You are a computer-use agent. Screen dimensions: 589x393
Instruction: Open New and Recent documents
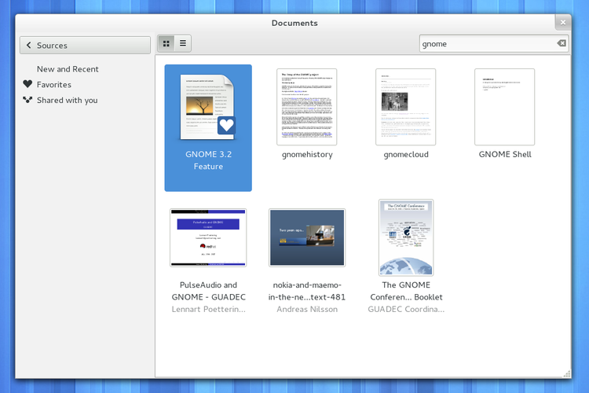point(68,69)
